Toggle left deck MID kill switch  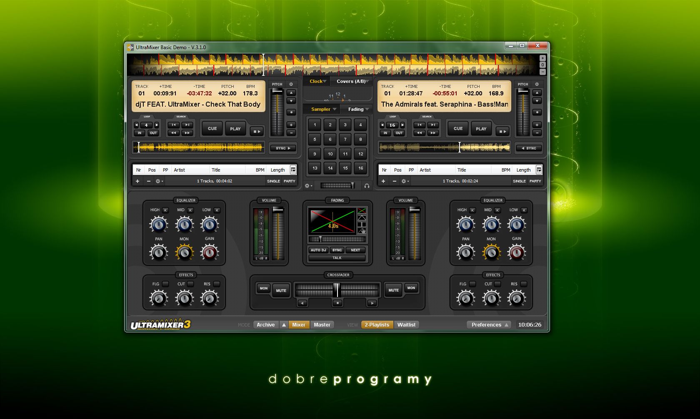[190, 210]
